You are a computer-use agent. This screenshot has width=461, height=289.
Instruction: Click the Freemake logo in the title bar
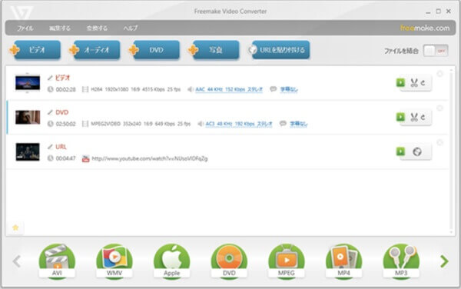[x=22, y=12]
